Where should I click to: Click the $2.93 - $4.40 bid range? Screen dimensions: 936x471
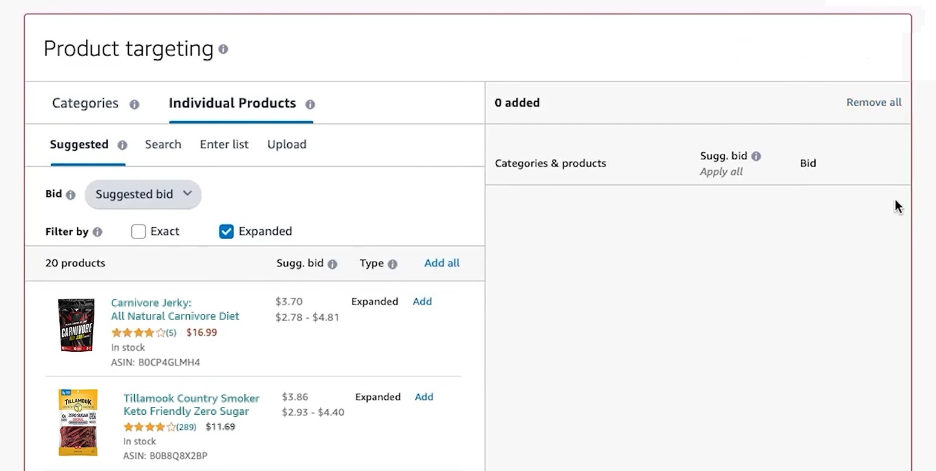pos(313,412)
